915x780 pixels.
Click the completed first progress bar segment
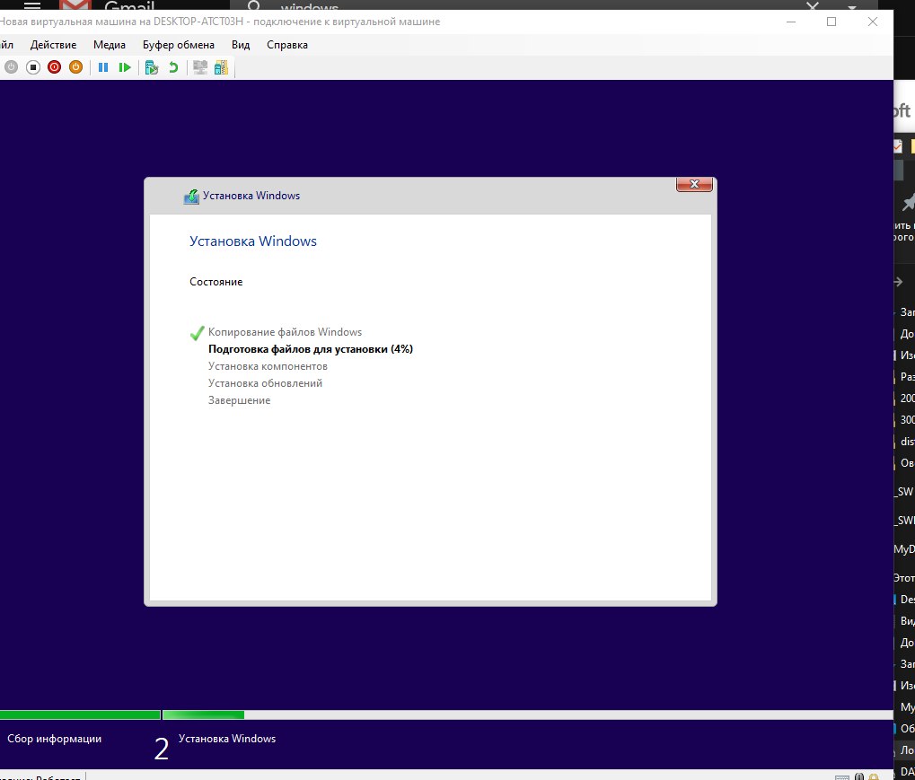[80, 714]
